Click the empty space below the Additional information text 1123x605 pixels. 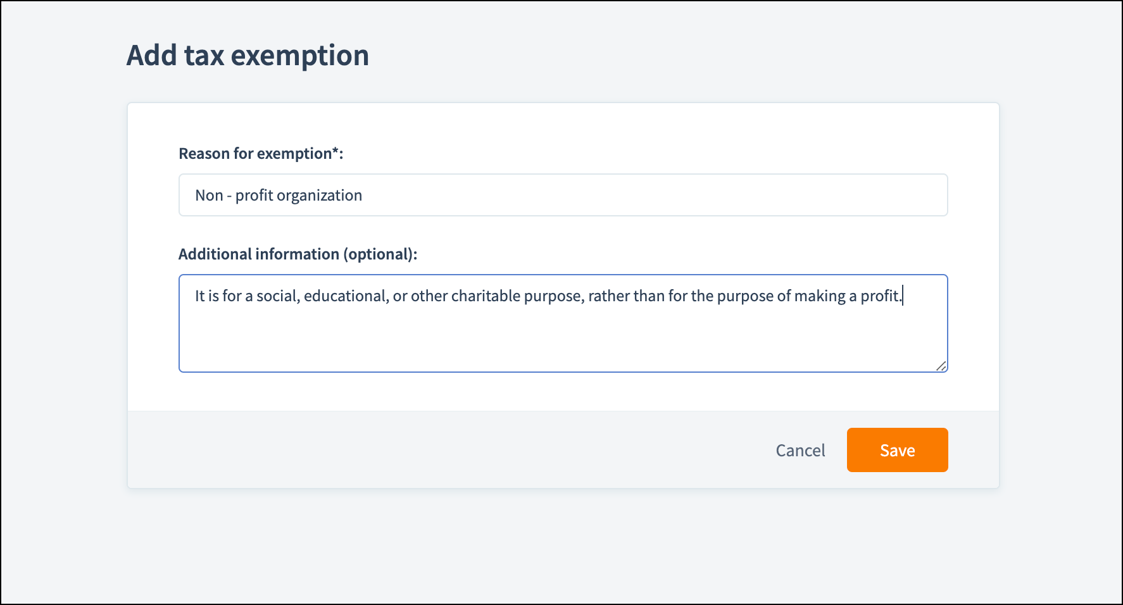coord(562,339)
